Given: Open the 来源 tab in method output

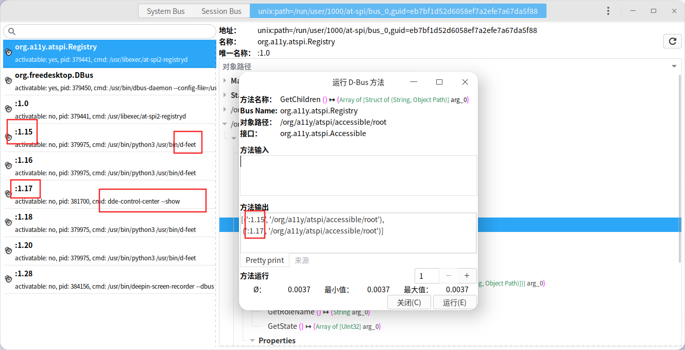Looking at the screenshot, I should coord(302,260).
